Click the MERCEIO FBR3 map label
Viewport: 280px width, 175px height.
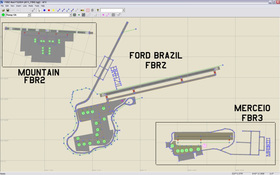click(x=252, y=113)
